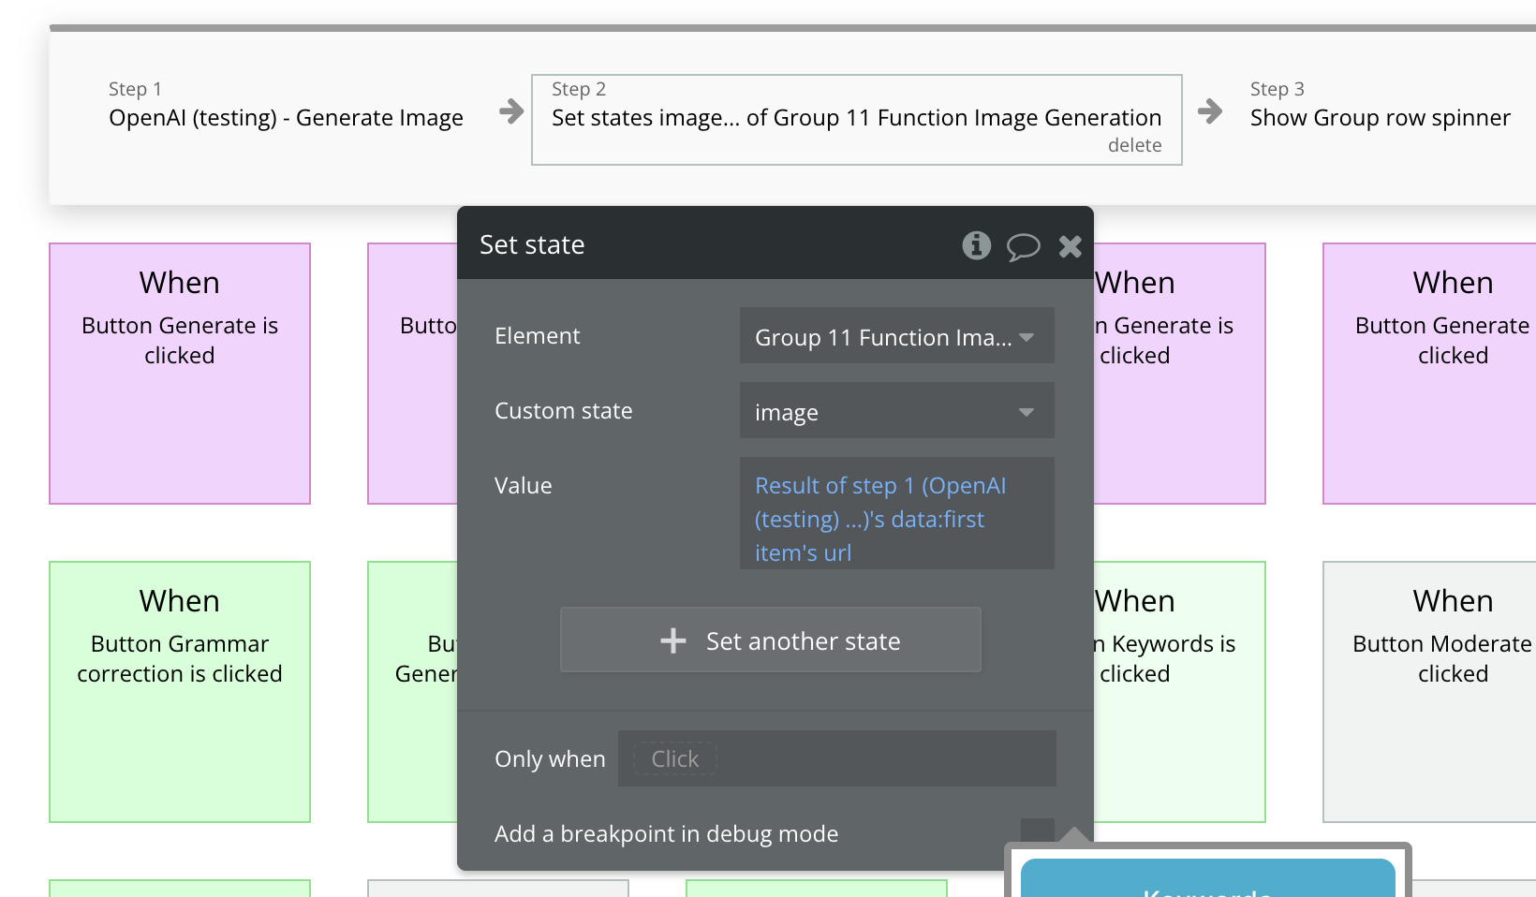Image resolution: width=1536 pixels, height=897 pixels.
Task: Open the first pink Button Generate is clicked event
Action: 180,374
